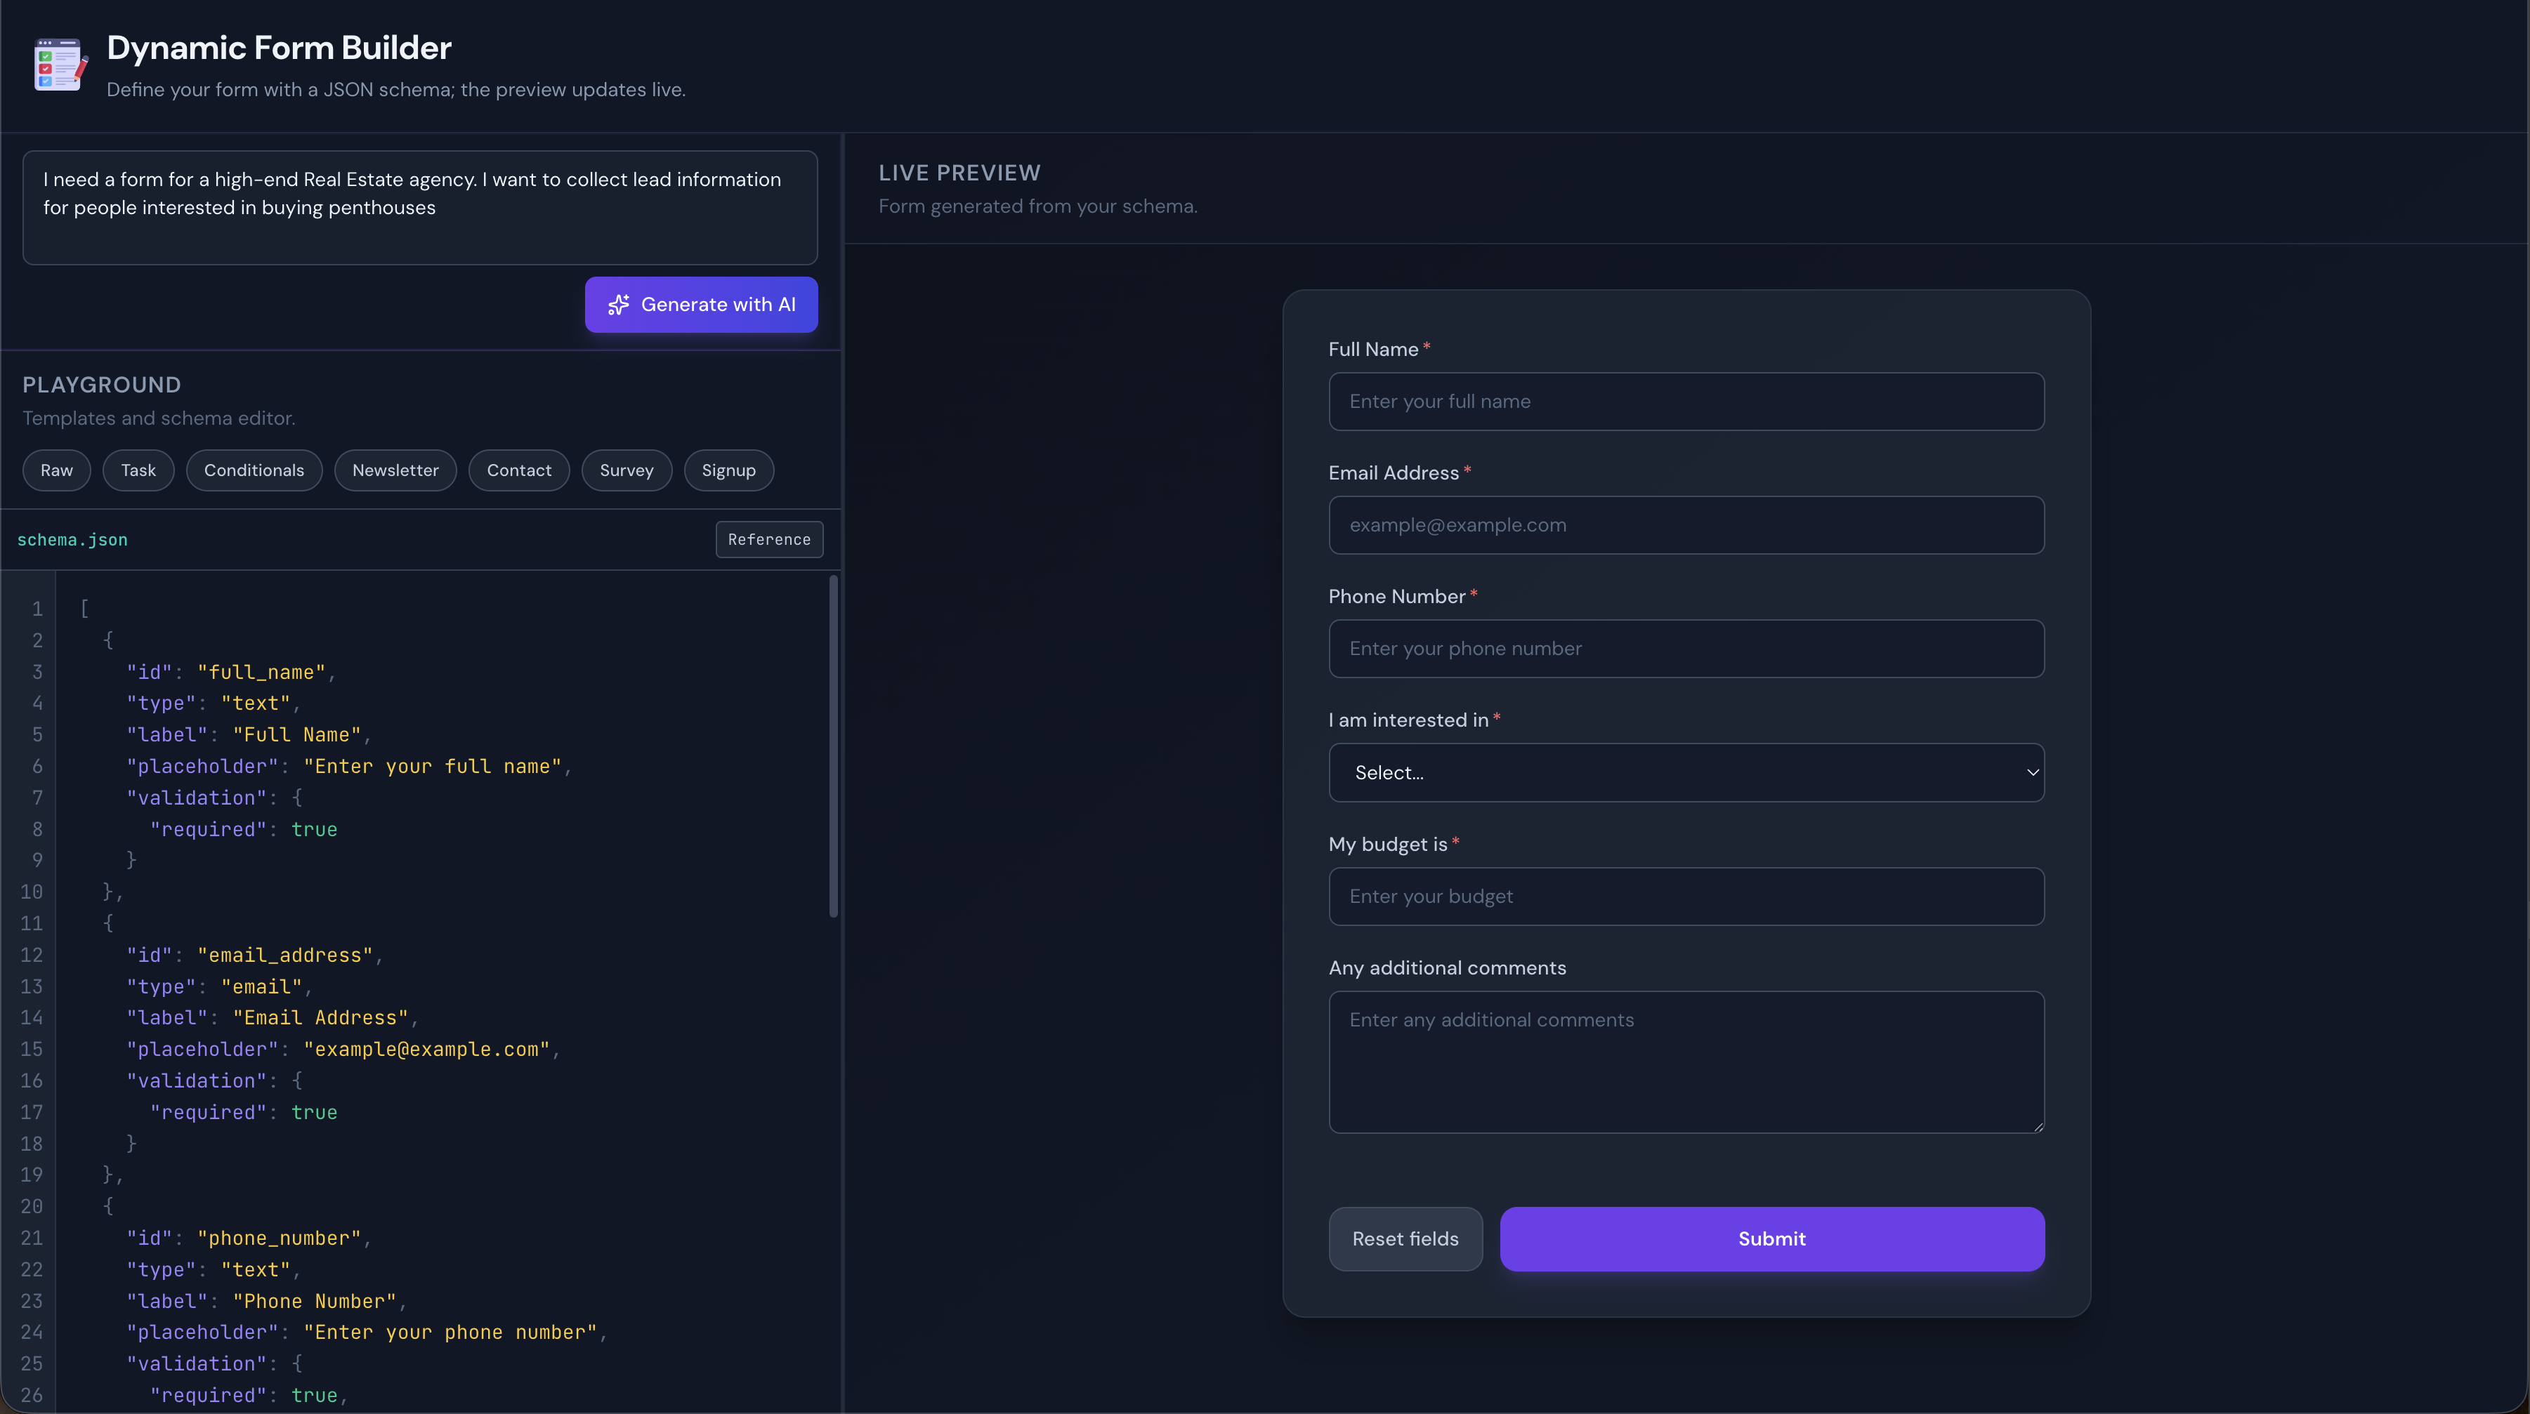
Task: Open the Survey template
Action: tap(626, 470)
